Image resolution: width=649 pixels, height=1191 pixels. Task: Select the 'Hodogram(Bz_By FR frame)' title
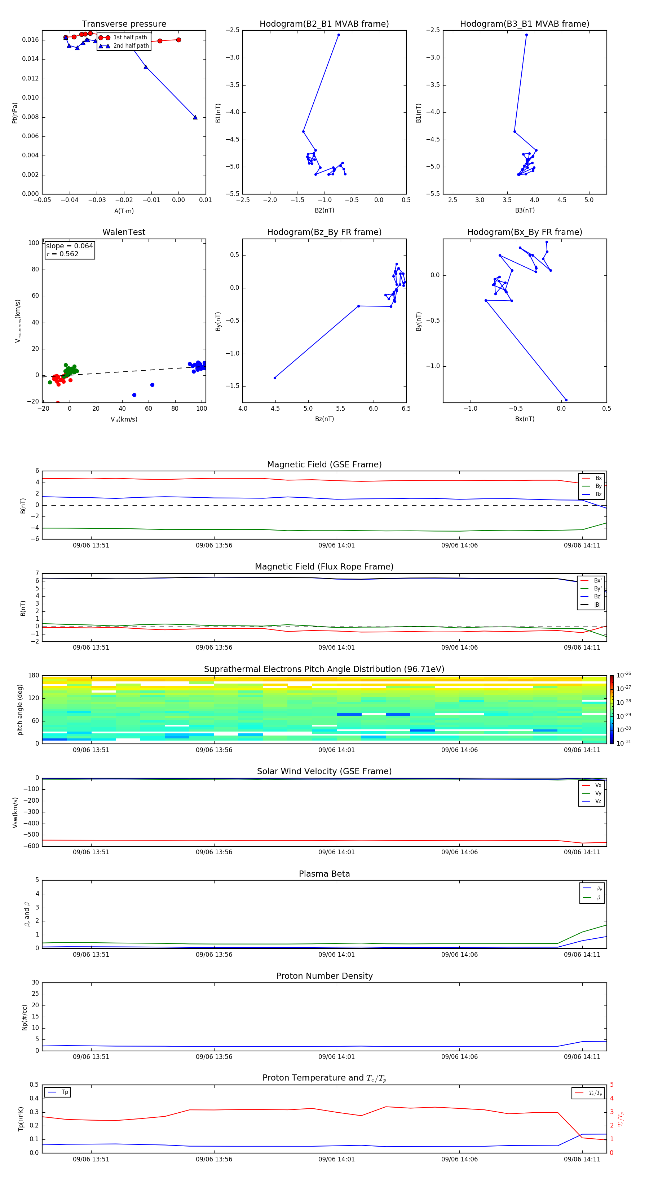pyautogui.click(x=324, y=232)
